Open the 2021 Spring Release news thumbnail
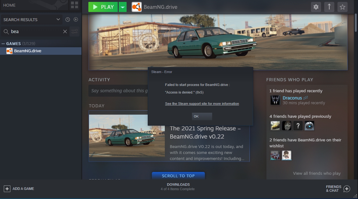The width and height of the screenshot is (358, 199). [x=127, y=136]
